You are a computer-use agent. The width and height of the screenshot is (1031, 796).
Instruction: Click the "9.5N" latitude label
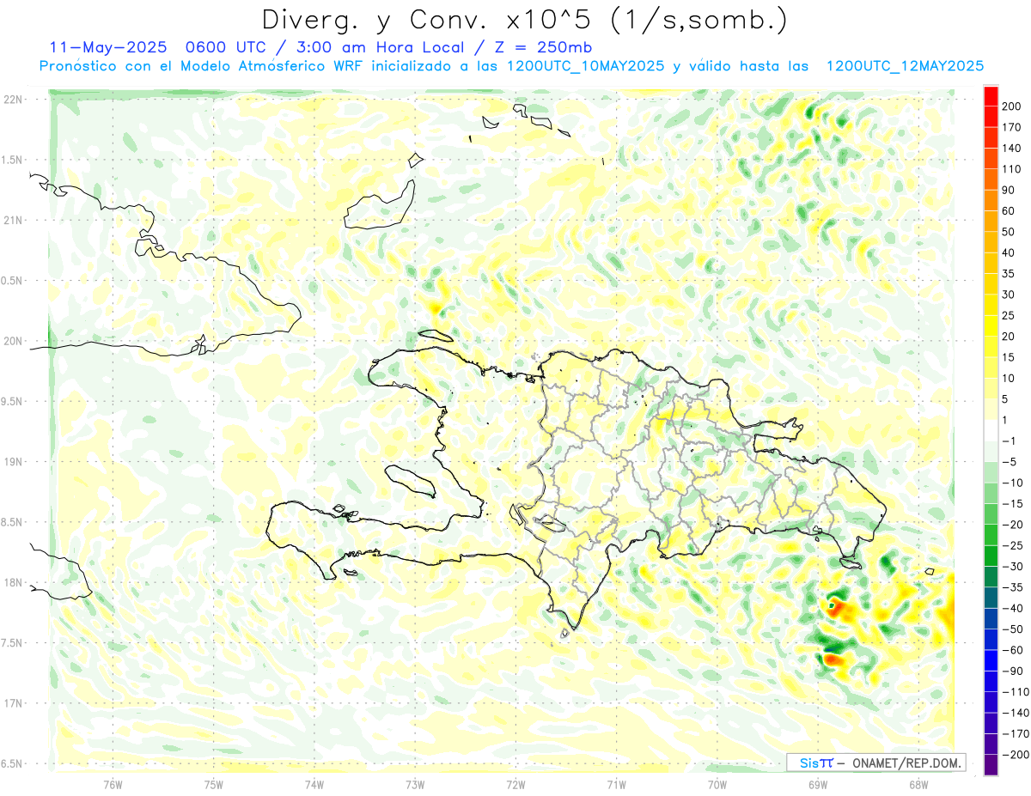13,401
